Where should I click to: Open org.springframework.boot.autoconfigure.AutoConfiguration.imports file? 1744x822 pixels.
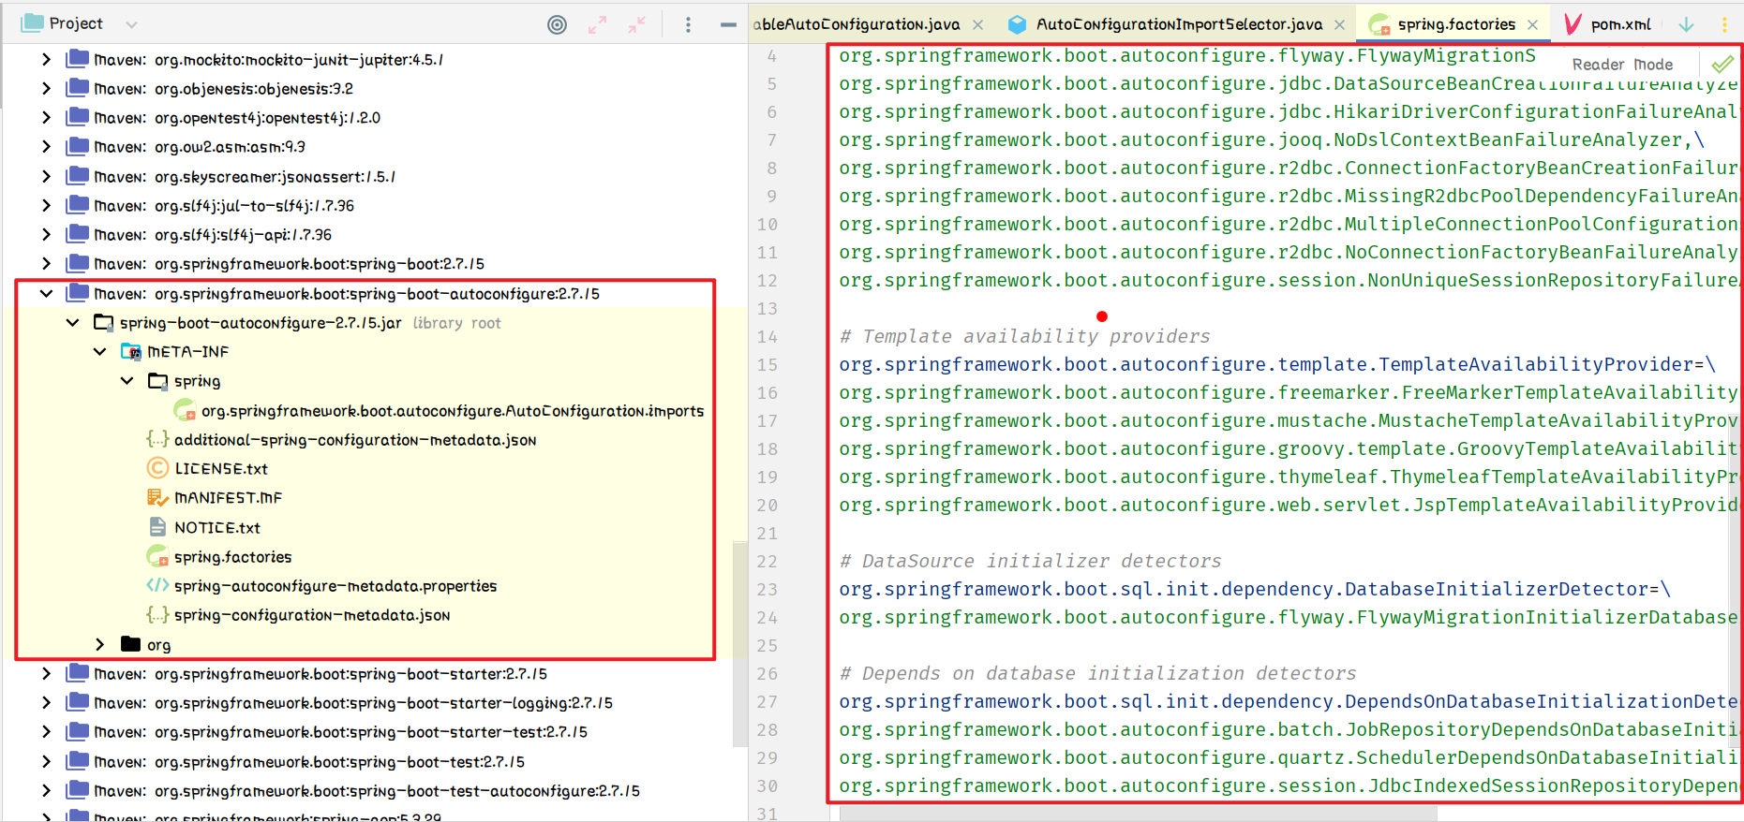point(453,411)
